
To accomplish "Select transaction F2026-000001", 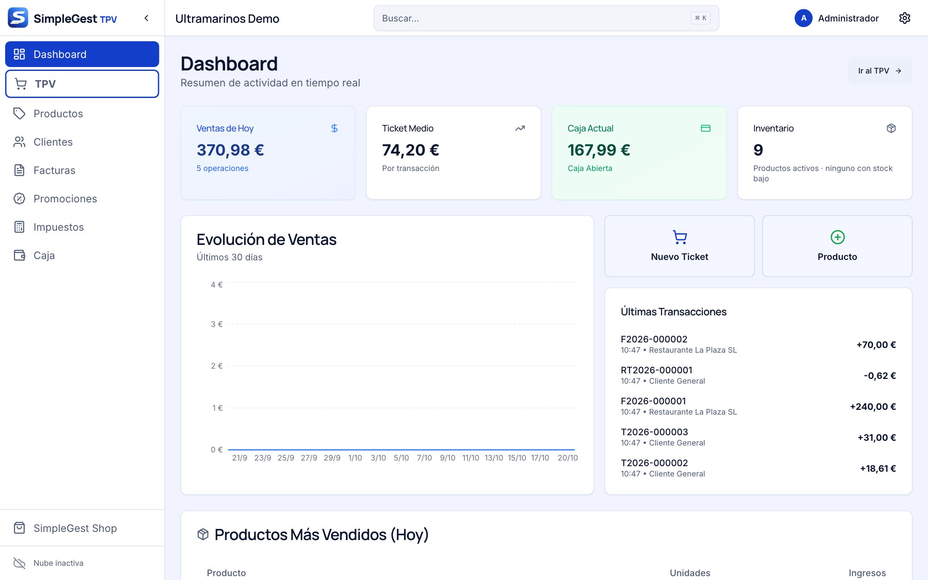I will (x=758, y=406).
